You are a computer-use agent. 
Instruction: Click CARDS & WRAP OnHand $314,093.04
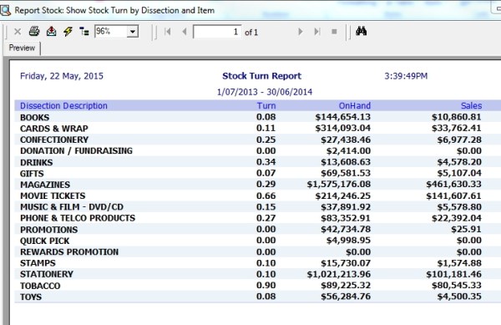[343, 128]
